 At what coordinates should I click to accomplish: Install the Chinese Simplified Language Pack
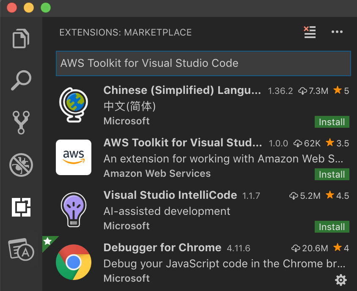(x=332, y=122)
